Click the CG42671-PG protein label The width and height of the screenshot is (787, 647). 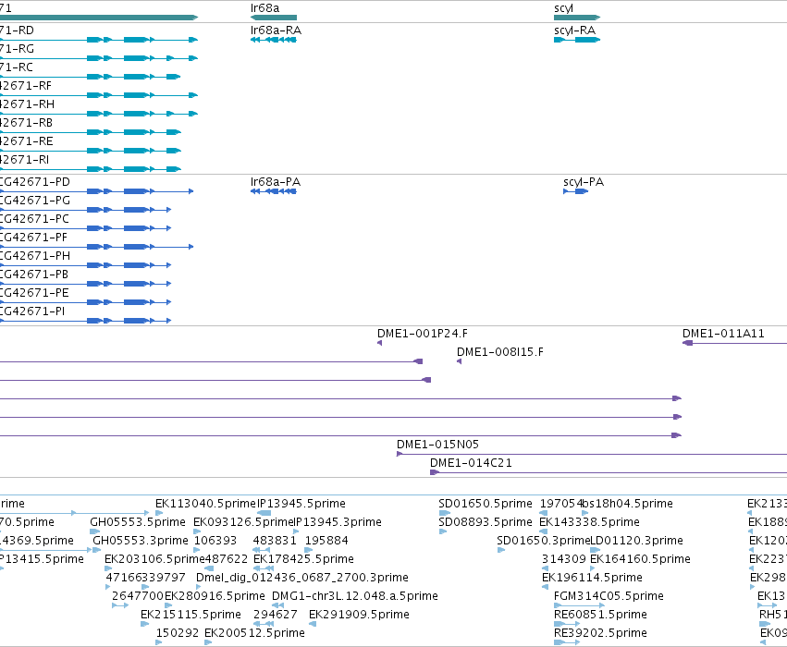34,201
